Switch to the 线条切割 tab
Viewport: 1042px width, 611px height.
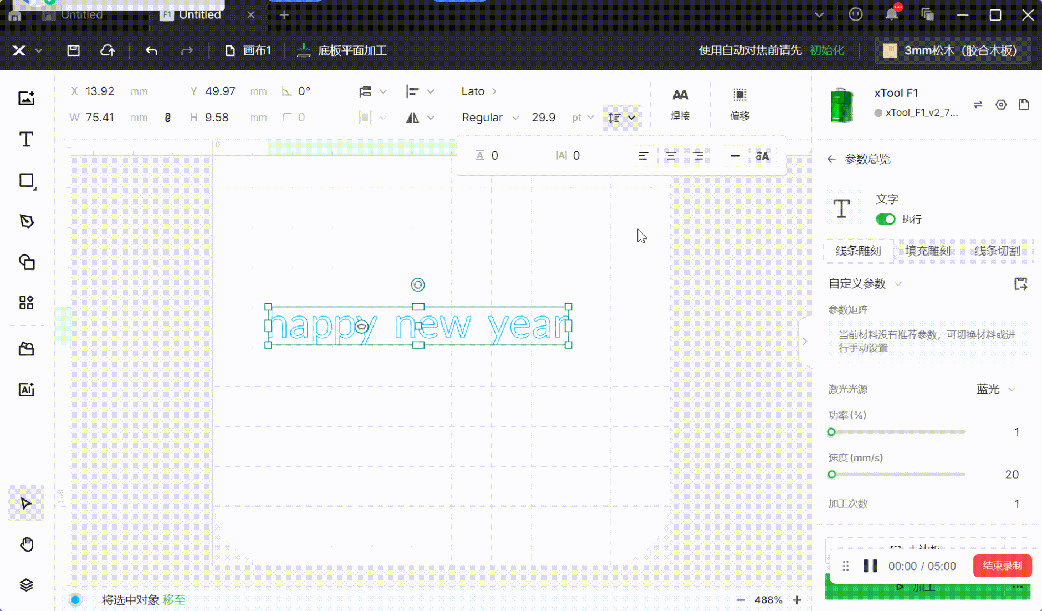coord(997,251)
